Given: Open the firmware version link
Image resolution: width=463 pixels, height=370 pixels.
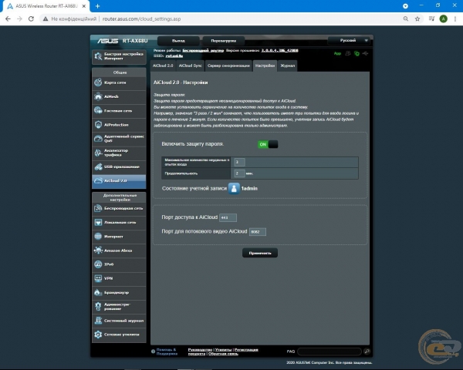Looking at the screenshot, I should (279, 50).
